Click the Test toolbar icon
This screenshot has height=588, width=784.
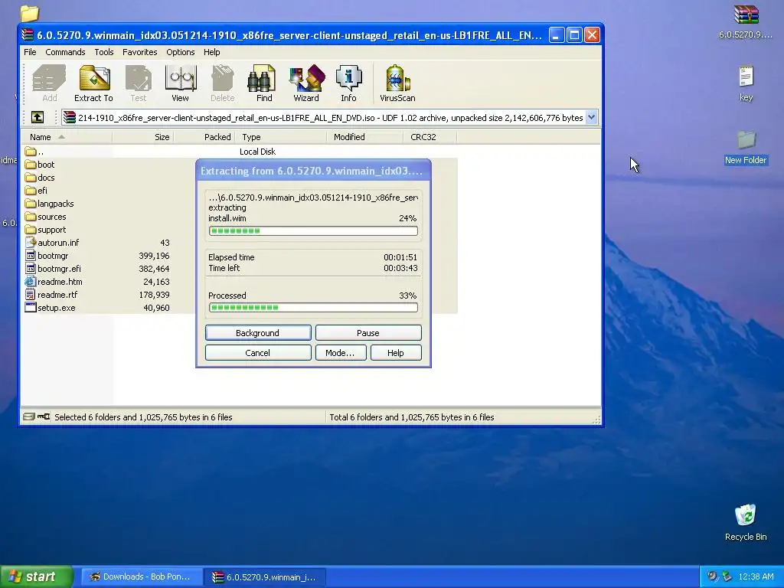tap(139, 83)
